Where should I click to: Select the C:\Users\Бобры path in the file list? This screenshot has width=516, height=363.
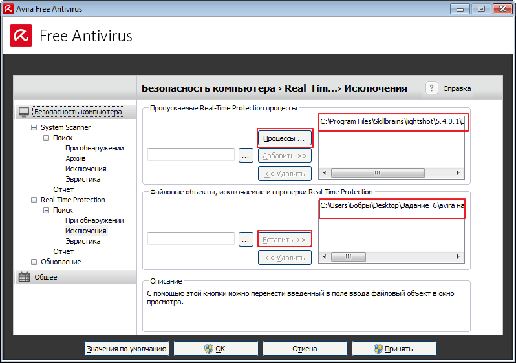click(x=392, y=205)
